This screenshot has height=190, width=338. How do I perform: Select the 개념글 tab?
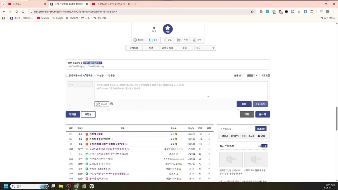coord(88,114)
